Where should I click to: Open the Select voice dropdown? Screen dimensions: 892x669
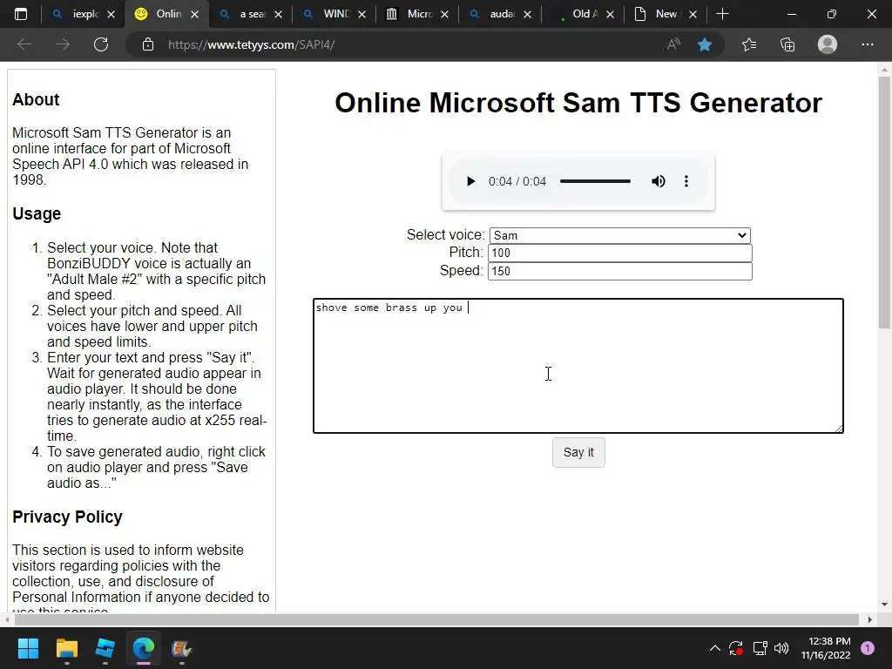(x=619, y=235)
